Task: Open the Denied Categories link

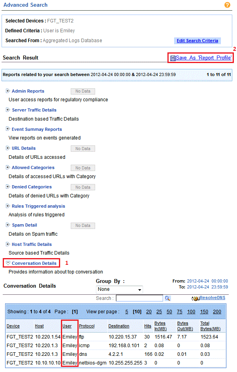Action: point(32,187)
